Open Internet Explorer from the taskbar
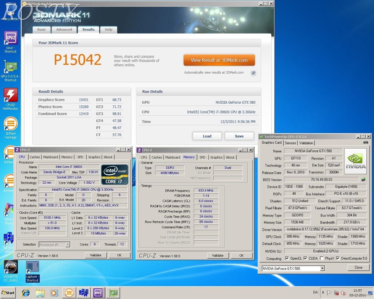The width and height of the screenshot is (374, 299). 26,293
